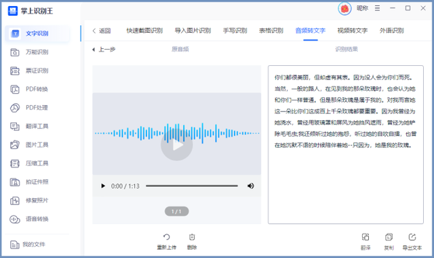Viewport: 434px width, 258px height.
Task: Switch to the 视频转文字 tab
Action: 353,31
